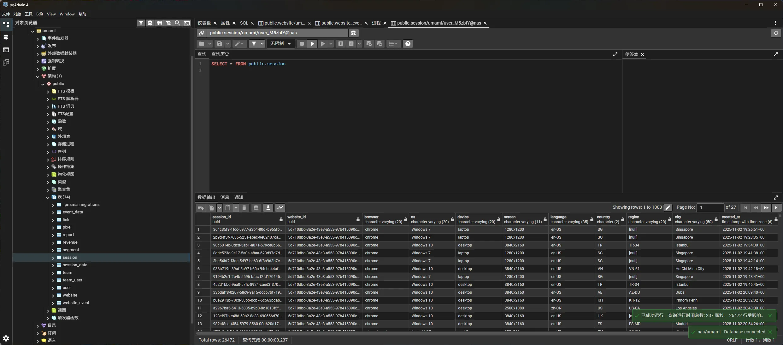Go to next results page
The width and height of the screenshot is (783, 345).
tap(766, 207)
